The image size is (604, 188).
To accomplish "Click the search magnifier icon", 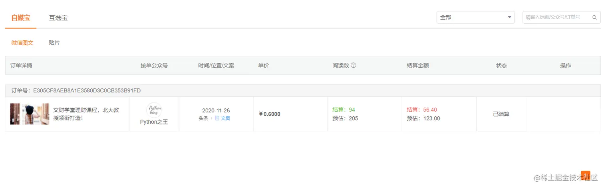I will [x=594, y=18].
